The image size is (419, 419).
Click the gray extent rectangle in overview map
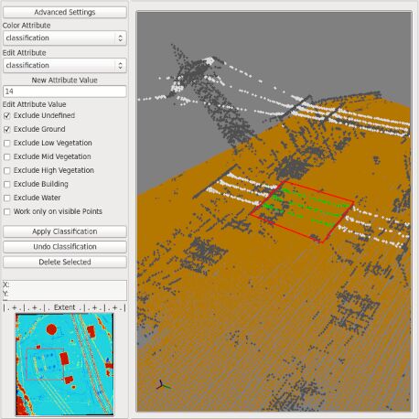pyautogui.click(x=45, y=364)
